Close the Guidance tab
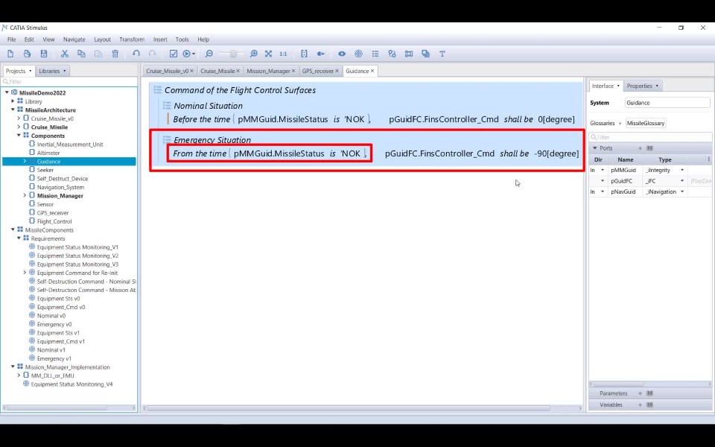The image size is (715, 447). click(372, 72)
